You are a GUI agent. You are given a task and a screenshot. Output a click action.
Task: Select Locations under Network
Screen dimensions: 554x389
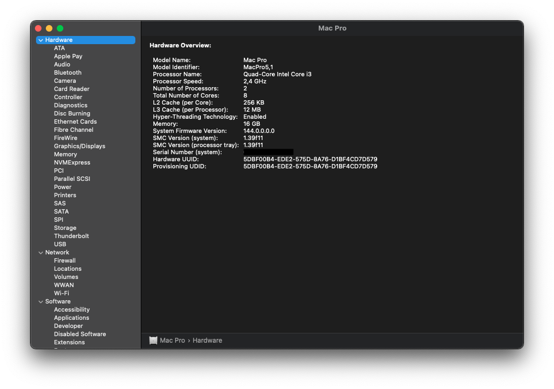pyautogui.click(x=68, y=269)
